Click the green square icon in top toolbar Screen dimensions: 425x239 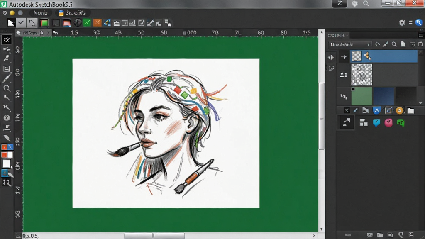tap(44, 23)
